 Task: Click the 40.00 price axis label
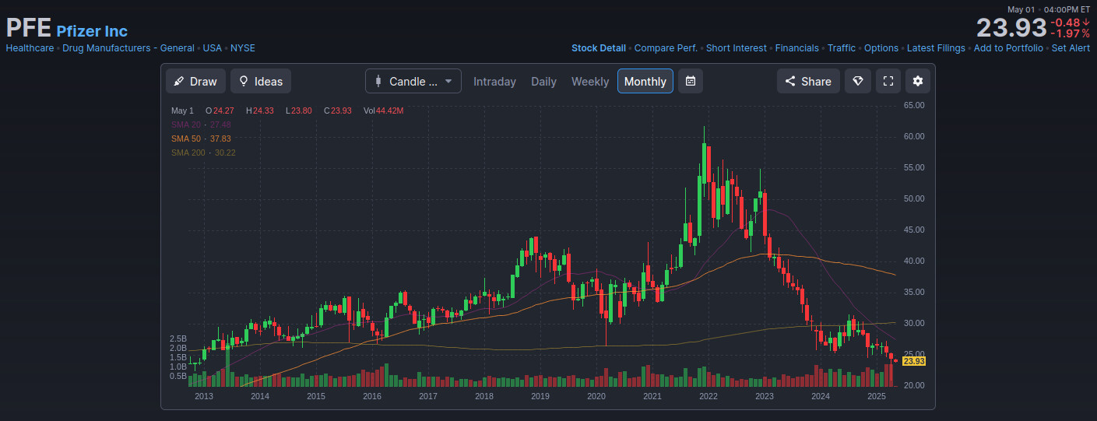[914, 261]
